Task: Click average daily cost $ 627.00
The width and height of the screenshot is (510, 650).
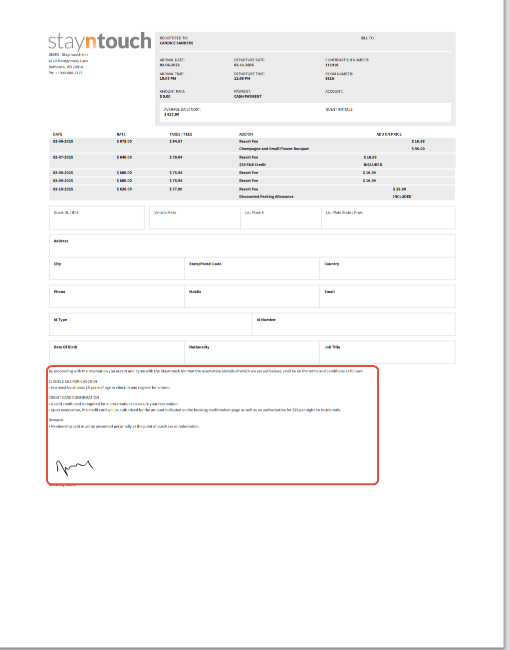Action: pos(172,115)
